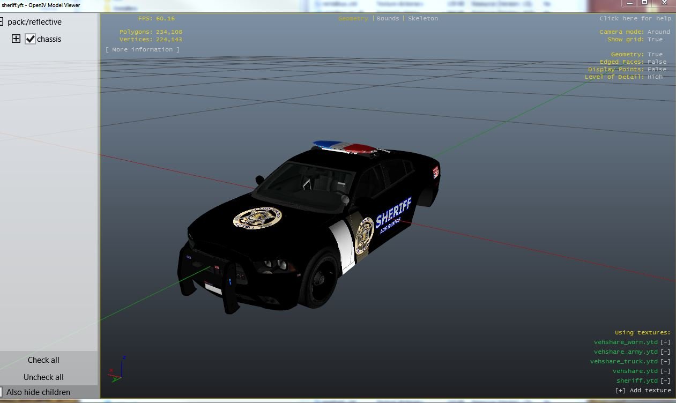Switch to the Geometry view tab

click(353, 18)
